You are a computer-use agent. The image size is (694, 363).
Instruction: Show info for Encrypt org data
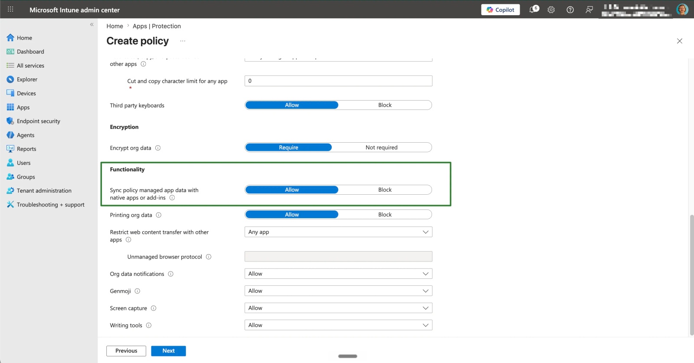point(158,148)
